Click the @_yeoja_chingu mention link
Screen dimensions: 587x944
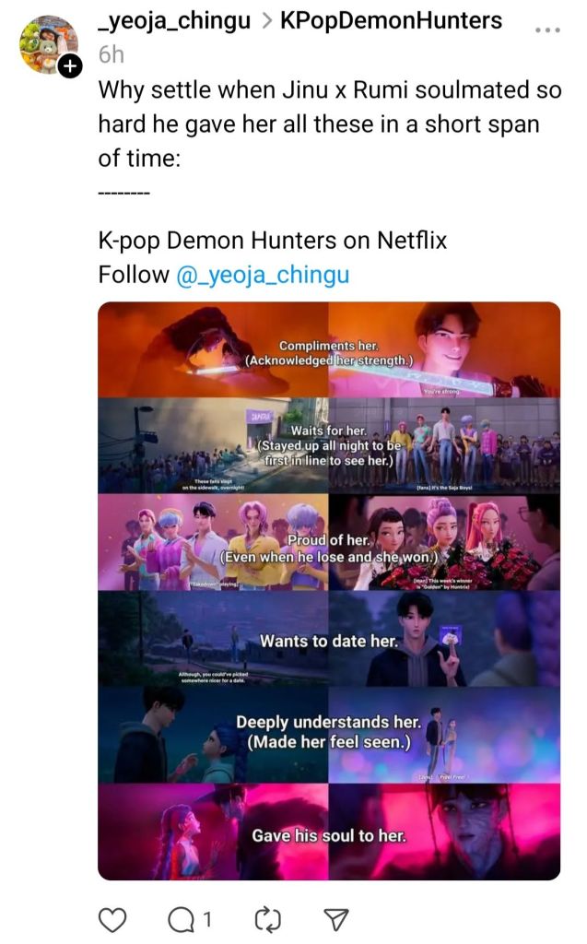point(263,275)
